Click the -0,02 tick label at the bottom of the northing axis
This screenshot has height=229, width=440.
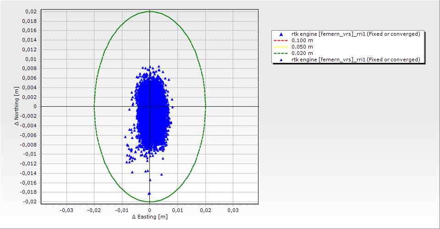tap(30, 202)
